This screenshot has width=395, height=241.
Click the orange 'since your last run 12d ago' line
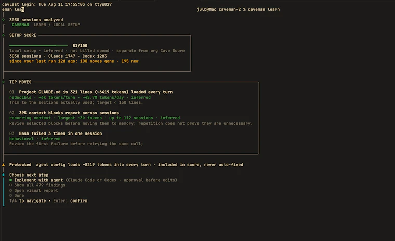(x=74, y=61)
